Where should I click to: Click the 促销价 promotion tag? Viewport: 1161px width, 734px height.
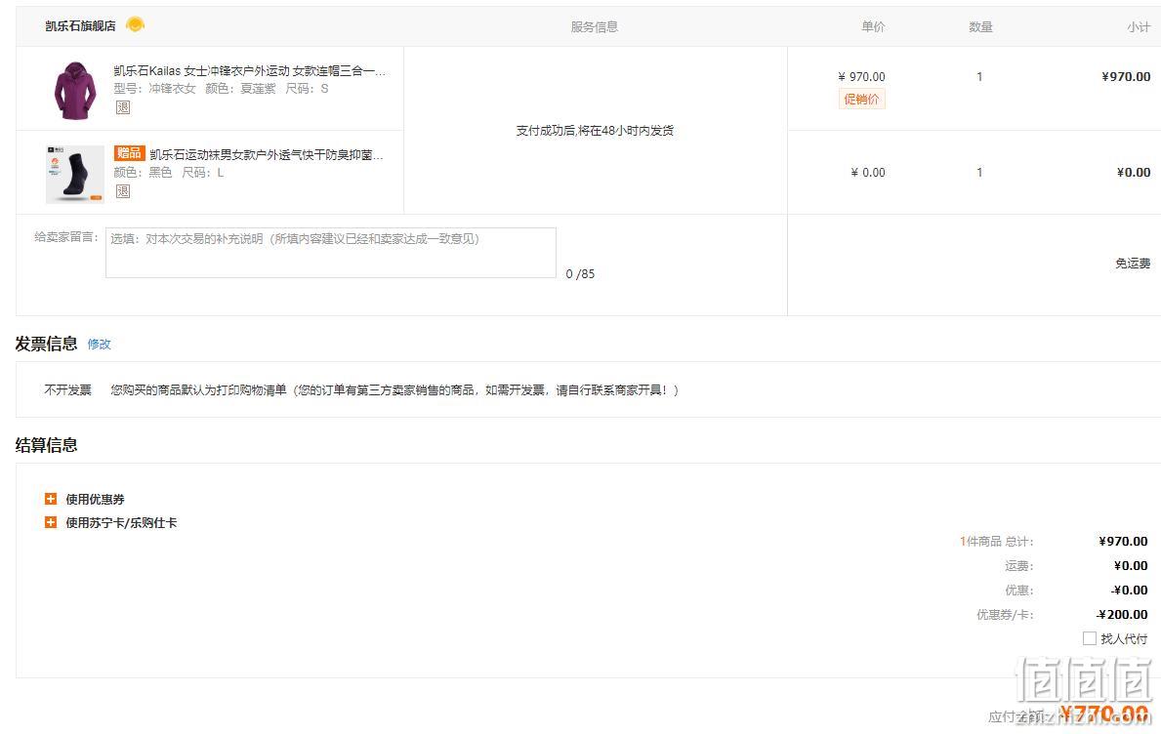[862, 100]
